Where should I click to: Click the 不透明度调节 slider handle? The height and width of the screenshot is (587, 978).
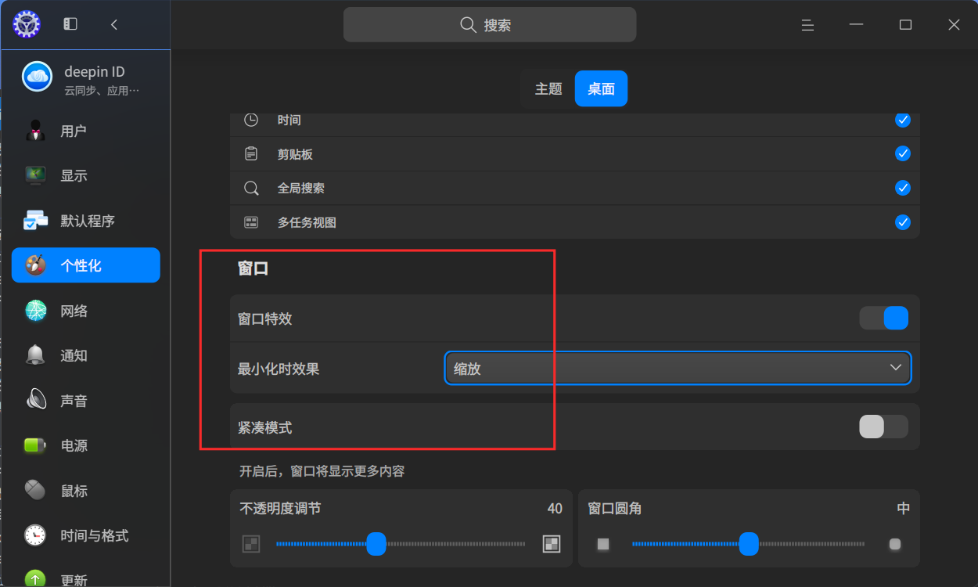tap(377, 544)
